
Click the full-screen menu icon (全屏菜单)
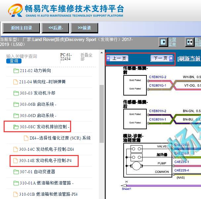[163, 42]
